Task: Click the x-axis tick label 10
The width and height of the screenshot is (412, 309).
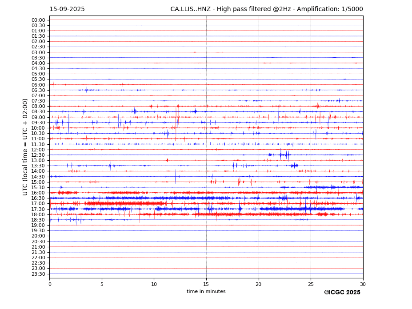Action: [x=154, y=284]
